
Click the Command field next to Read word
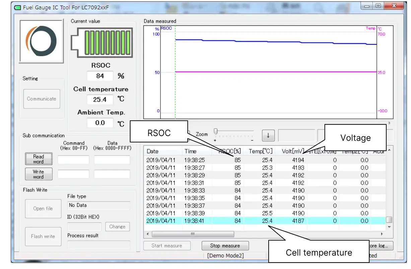tap(73, 160)
